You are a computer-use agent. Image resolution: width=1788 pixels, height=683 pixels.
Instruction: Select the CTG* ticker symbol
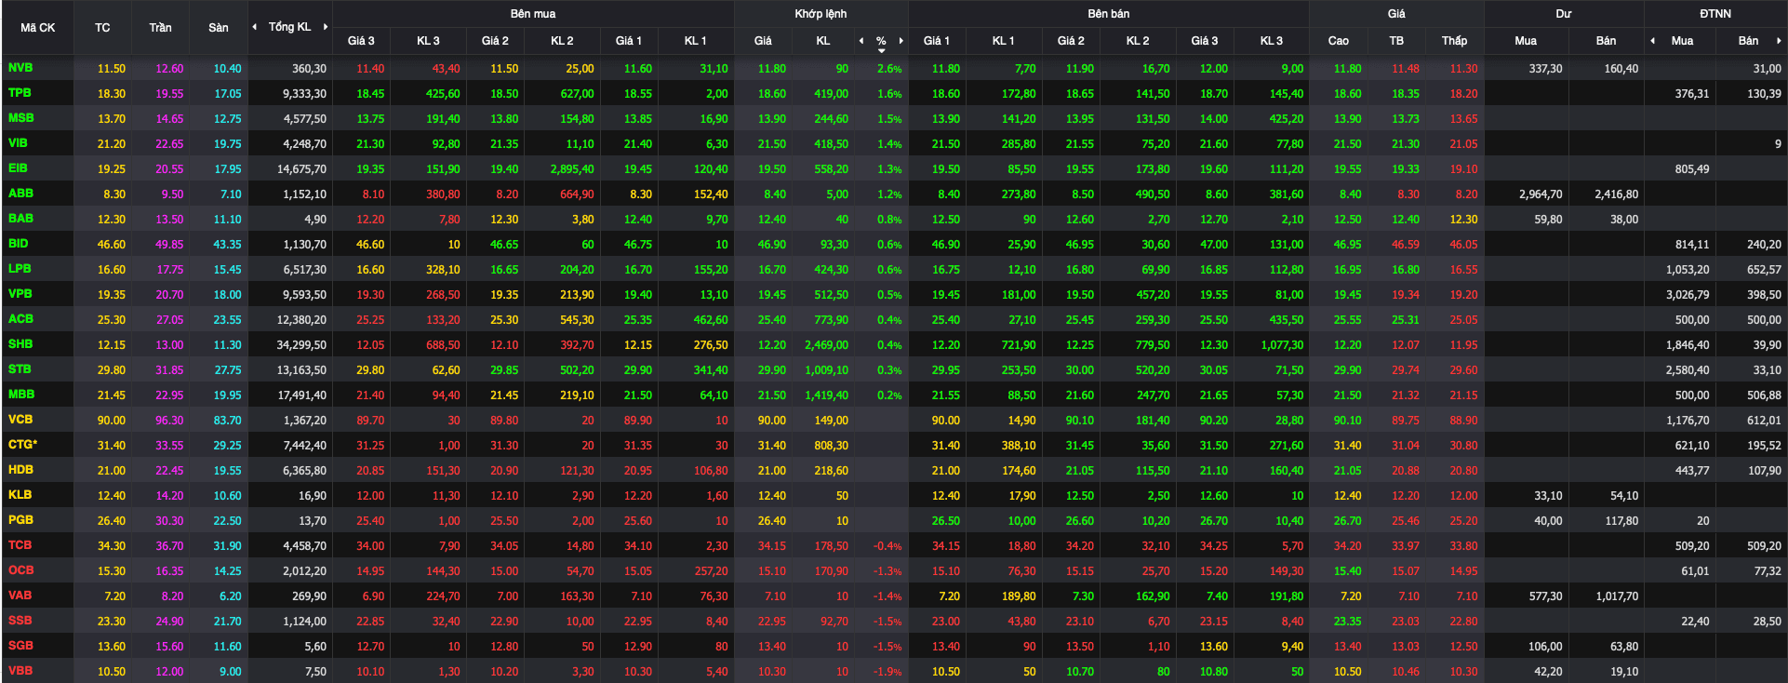(22, 445)
